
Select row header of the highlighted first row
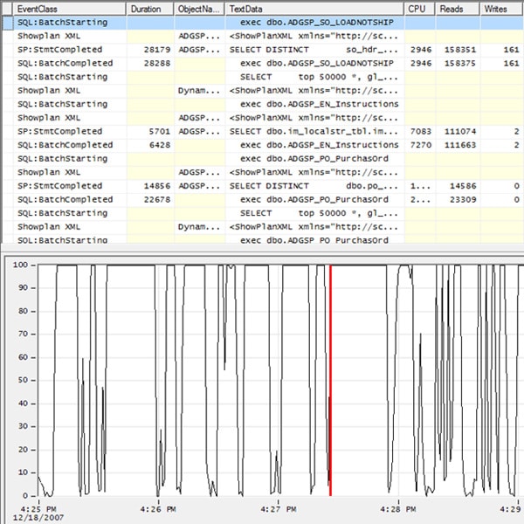click(x=7, y=23)
